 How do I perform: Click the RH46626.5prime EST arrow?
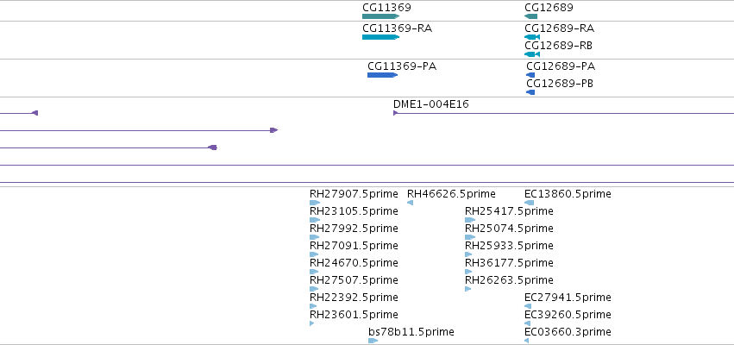pyautogui.click(x=410, y=203)
